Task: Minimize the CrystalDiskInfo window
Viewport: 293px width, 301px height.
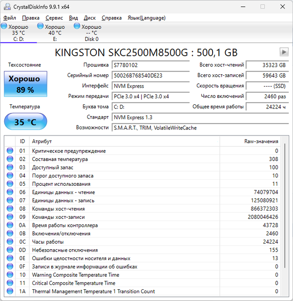Action: (243, 7)
